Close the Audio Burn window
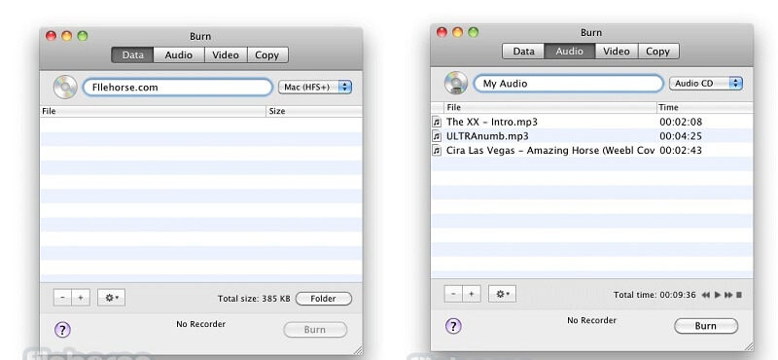Screen dimensions: 778x360 (442, 32)
